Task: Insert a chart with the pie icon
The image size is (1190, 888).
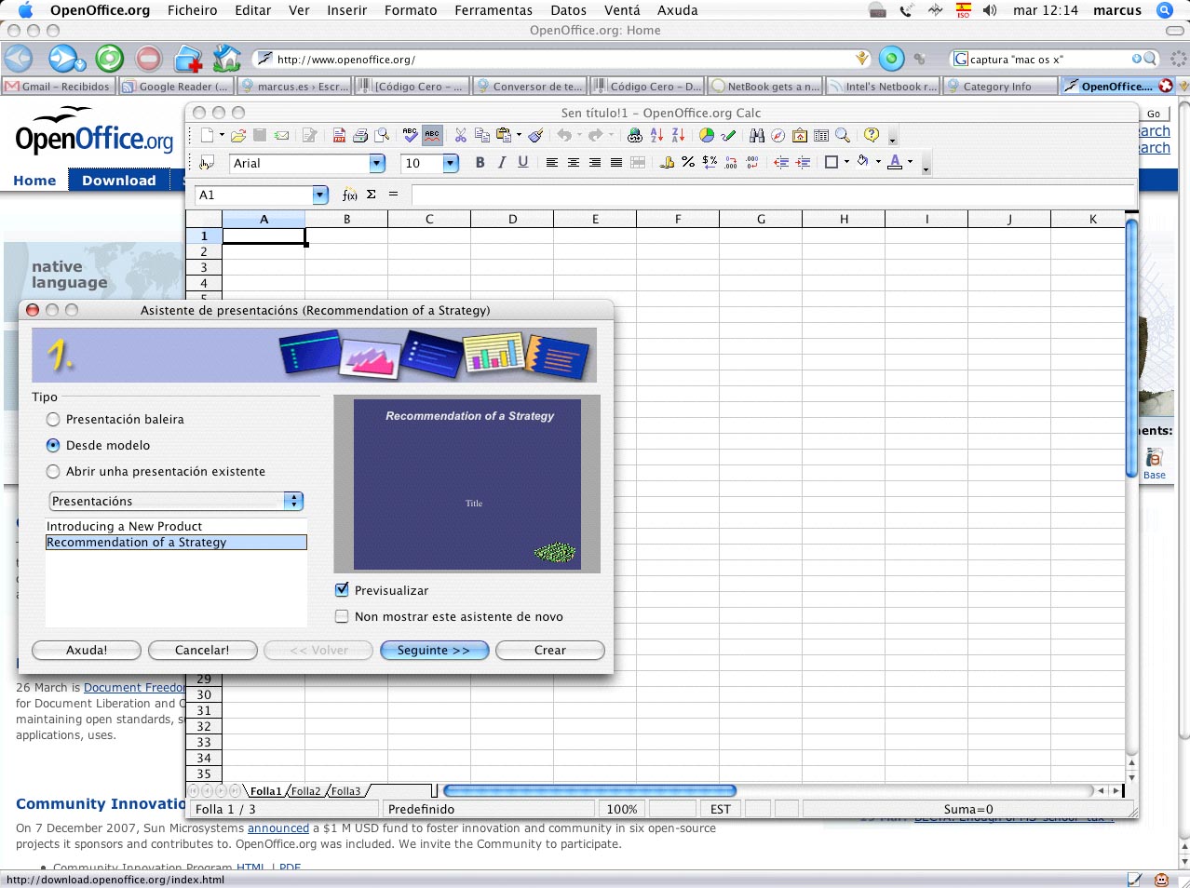Action: 707,136
